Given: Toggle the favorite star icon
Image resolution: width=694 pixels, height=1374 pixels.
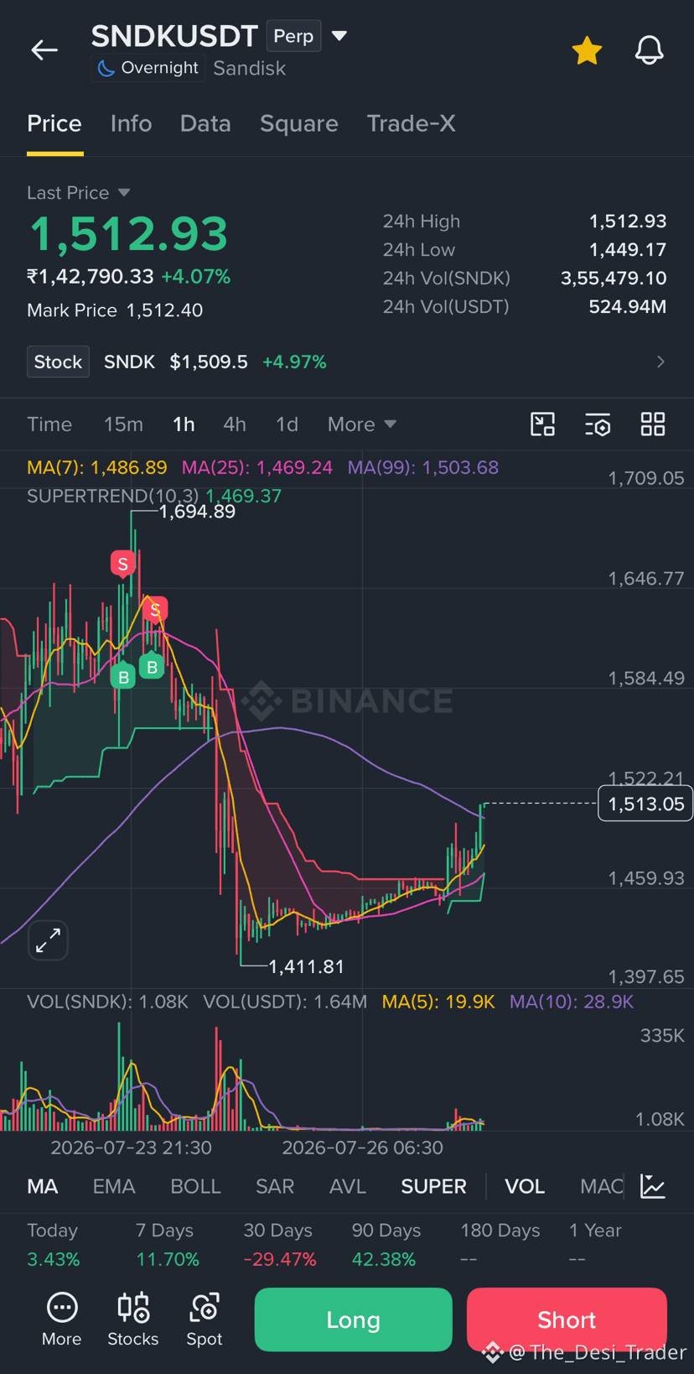Looking at the screenshot, I should pos(587,50).
